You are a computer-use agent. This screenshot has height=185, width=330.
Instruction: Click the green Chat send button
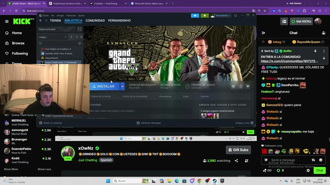pos(320,170)
